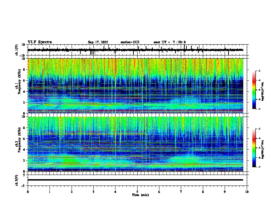Click the ch.3 flat voltage trace

(x=135, y=180)
